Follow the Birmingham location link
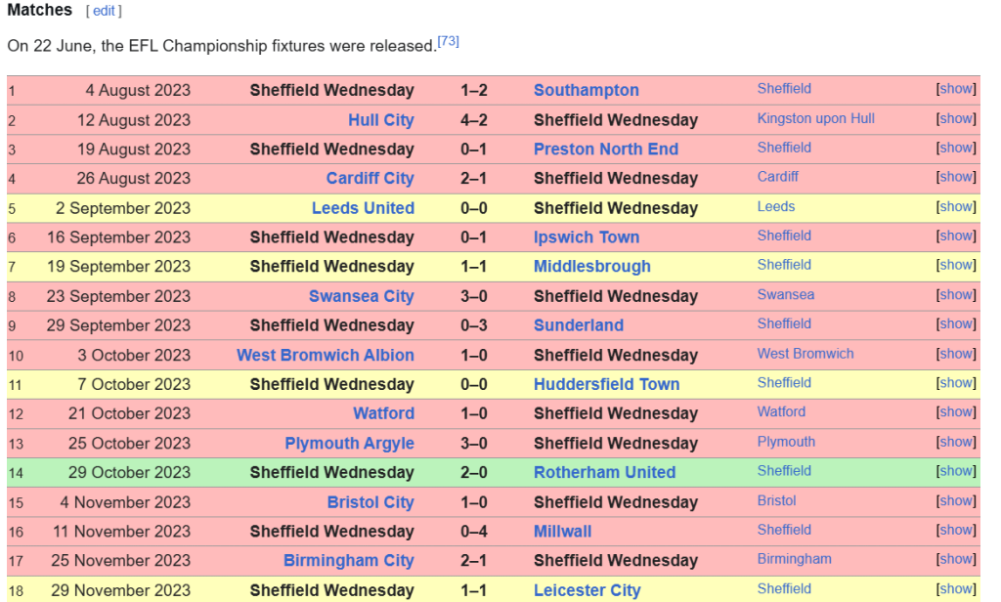This screenshot has width=1001, height=602. (x=794, y=559)
